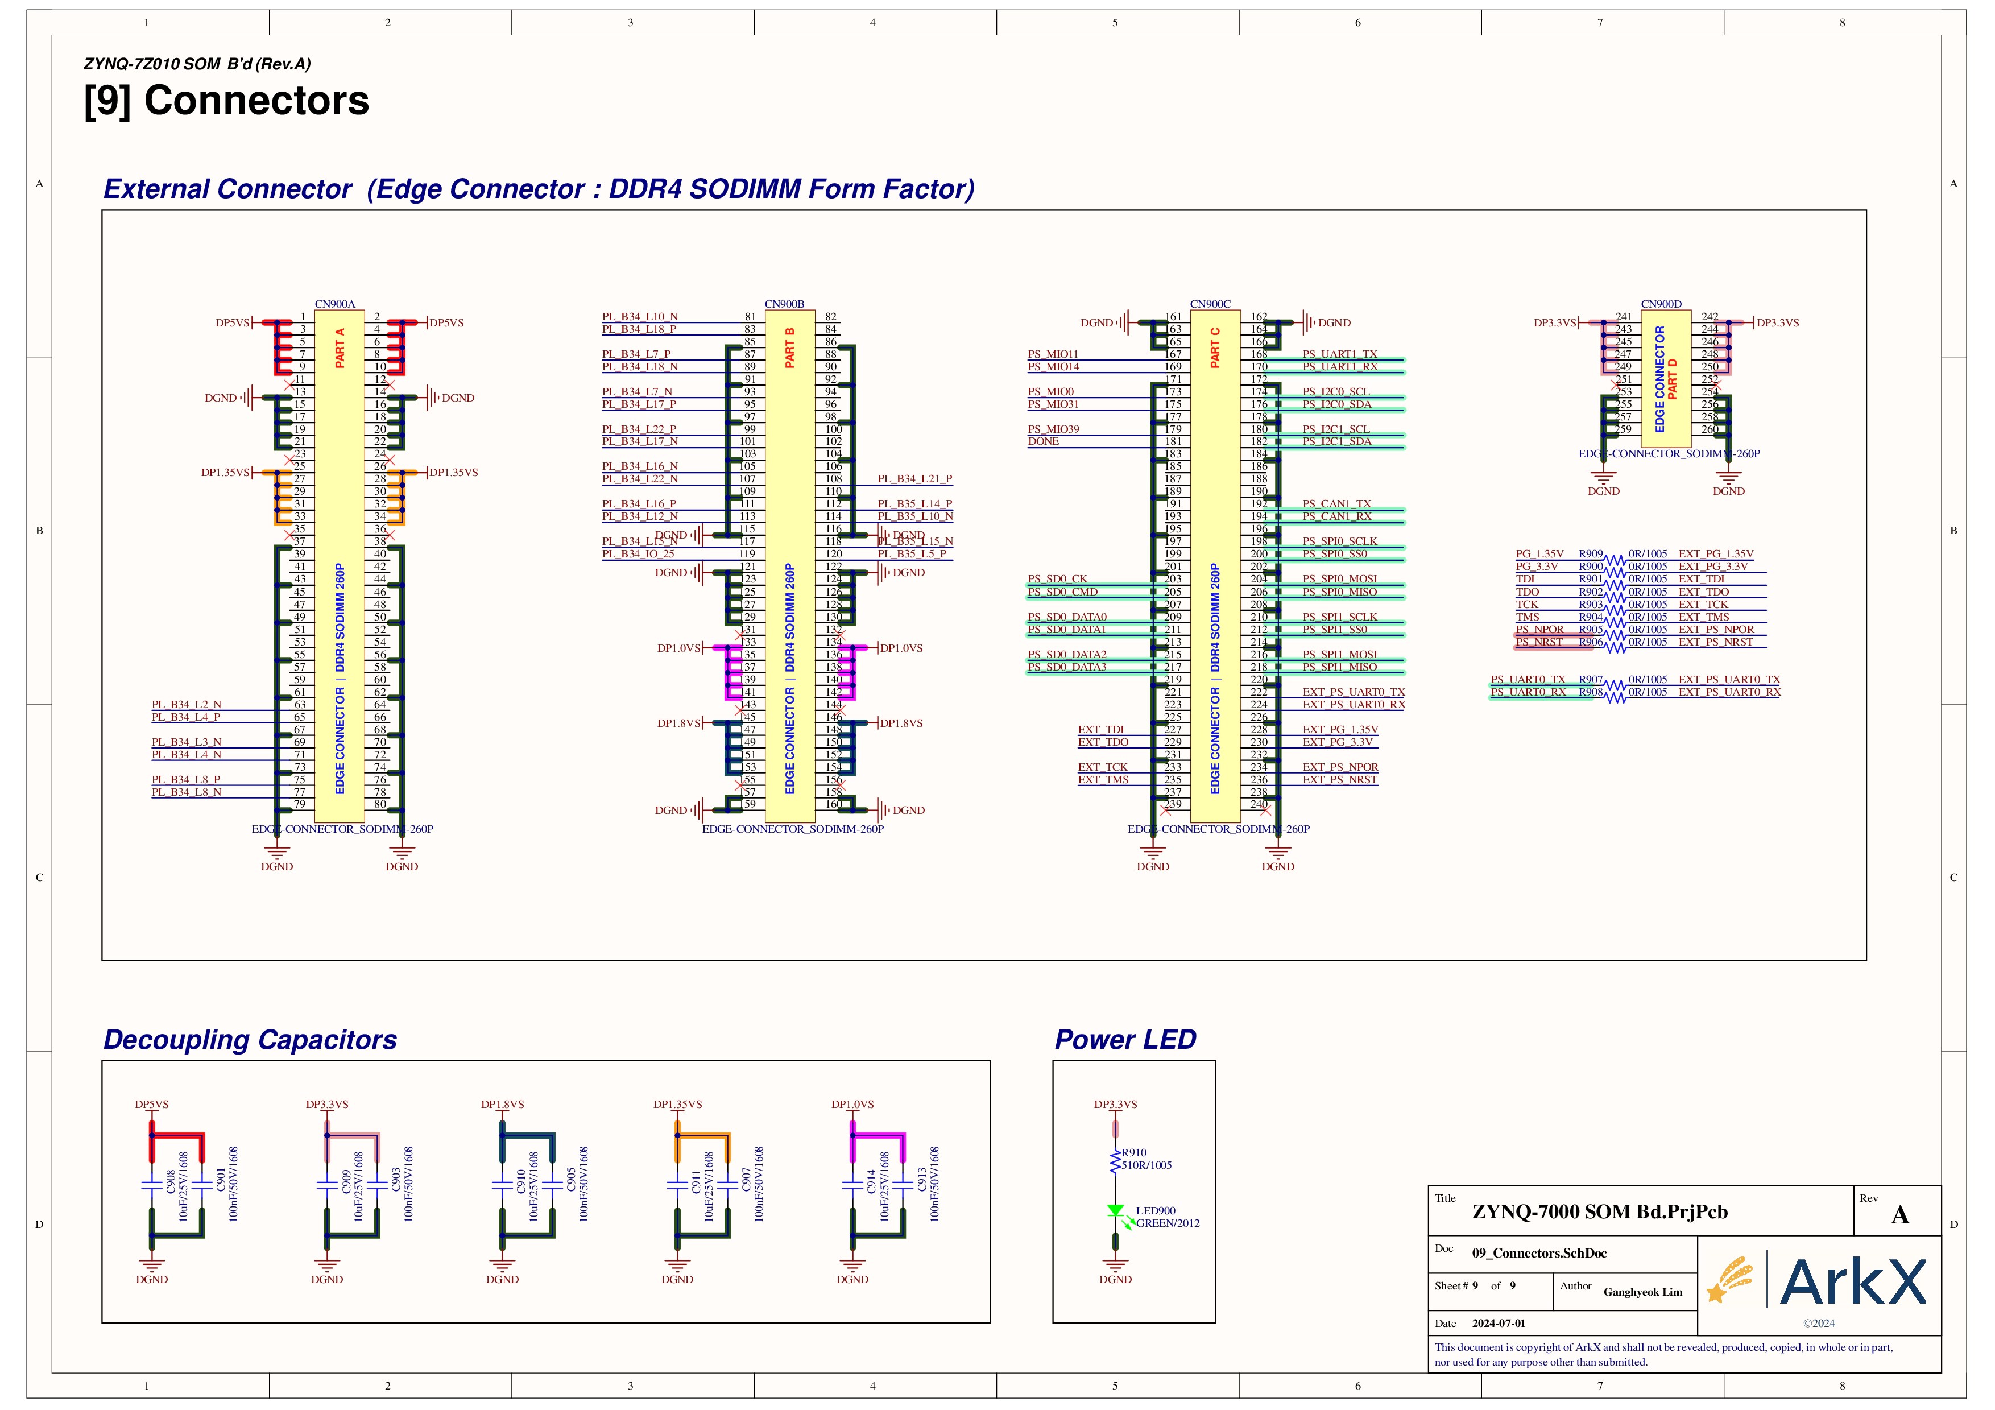Screen dimensions: 1995x1410
Task: Click the CN900D designator label
Action: click(1661, 304)
